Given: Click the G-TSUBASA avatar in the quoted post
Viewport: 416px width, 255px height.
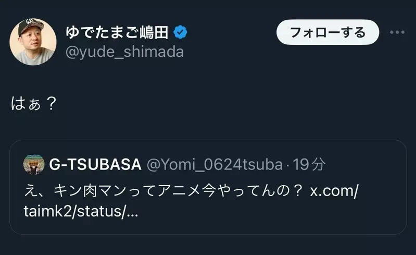Looking at the screenshot, I should point(35,165).
